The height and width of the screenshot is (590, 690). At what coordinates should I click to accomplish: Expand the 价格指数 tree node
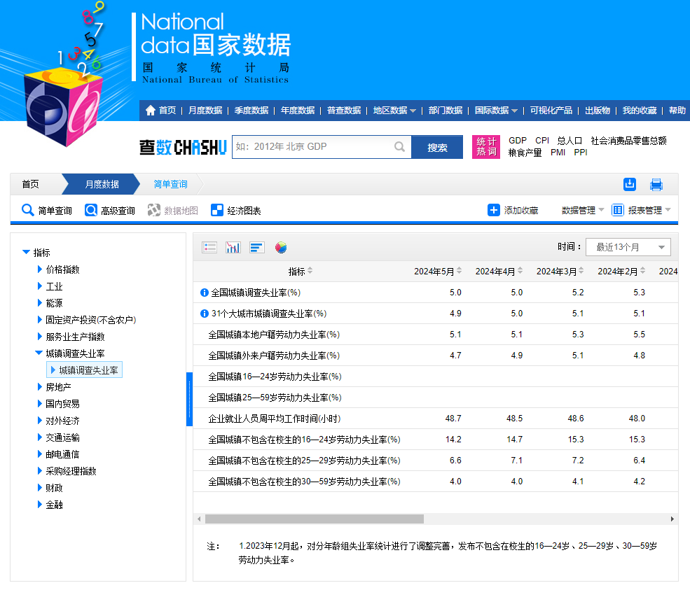click(x=40, y=269)
